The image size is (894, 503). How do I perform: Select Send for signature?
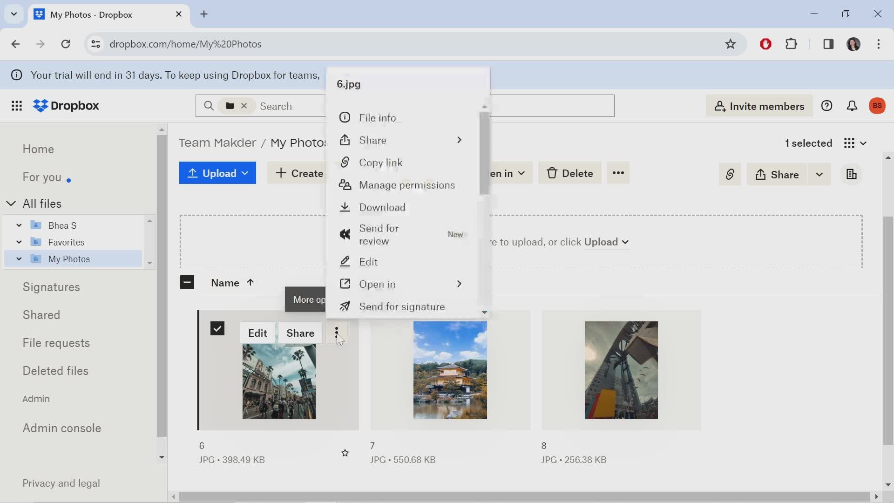402,306
